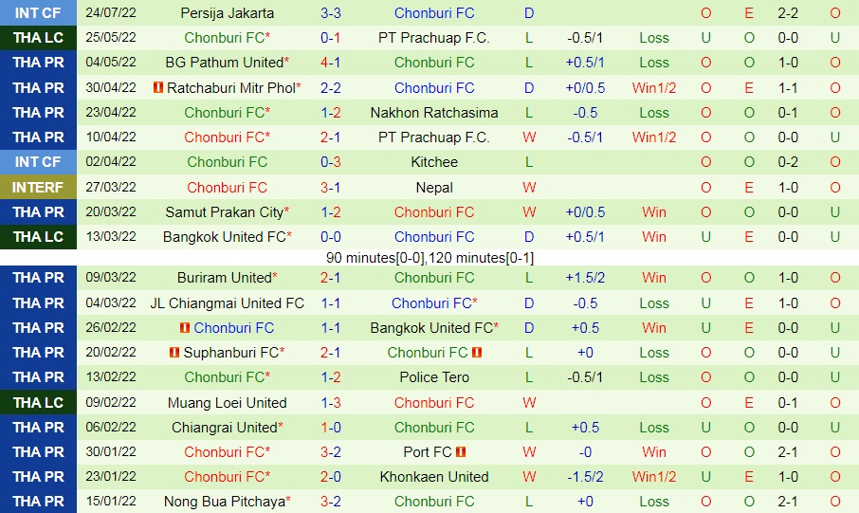Click the 0-3 score against Kitchee

(x=331, y=162)
